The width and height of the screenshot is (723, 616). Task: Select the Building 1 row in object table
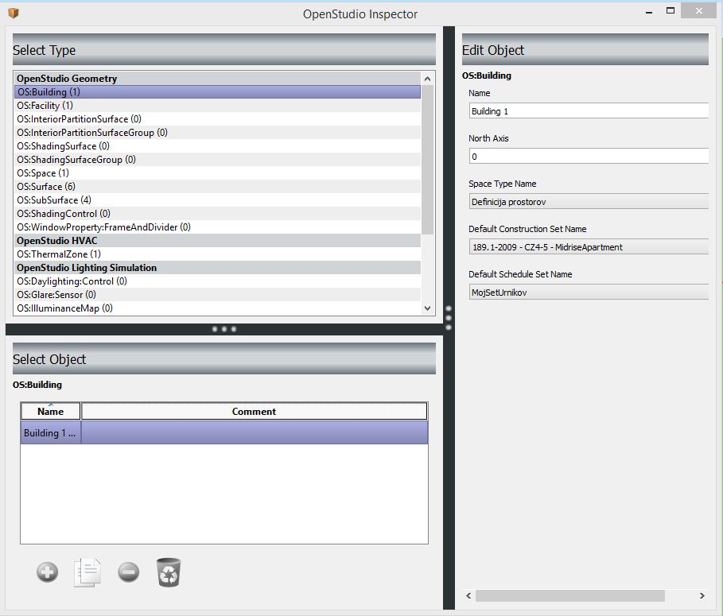pos(224,432)
